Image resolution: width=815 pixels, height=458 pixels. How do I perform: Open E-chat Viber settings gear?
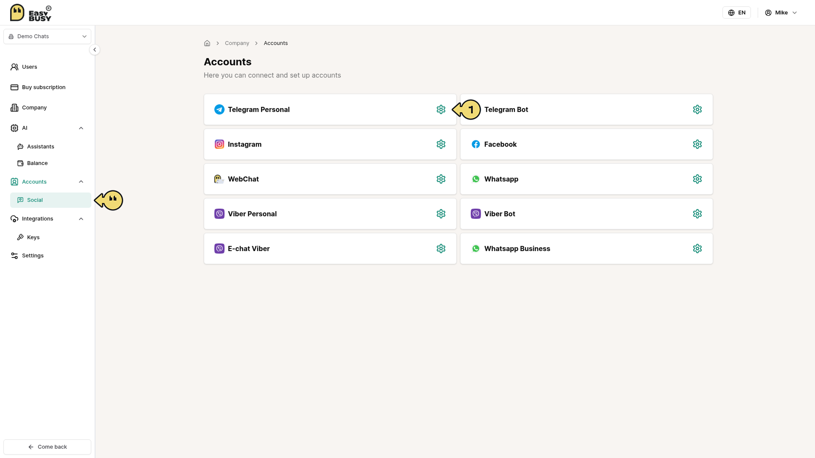point(441,249)
